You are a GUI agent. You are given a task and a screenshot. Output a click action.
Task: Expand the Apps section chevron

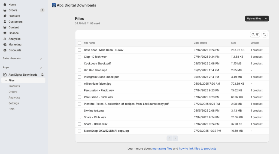[41, 68]
